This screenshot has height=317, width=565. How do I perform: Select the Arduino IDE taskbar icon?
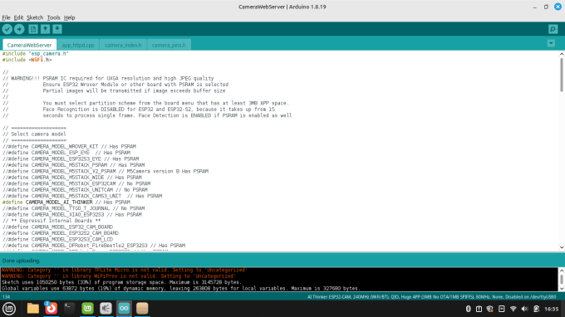pos(124,309)
